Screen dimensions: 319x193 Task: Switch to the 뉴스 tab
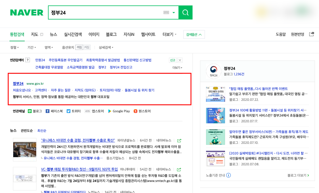(53, 34)
